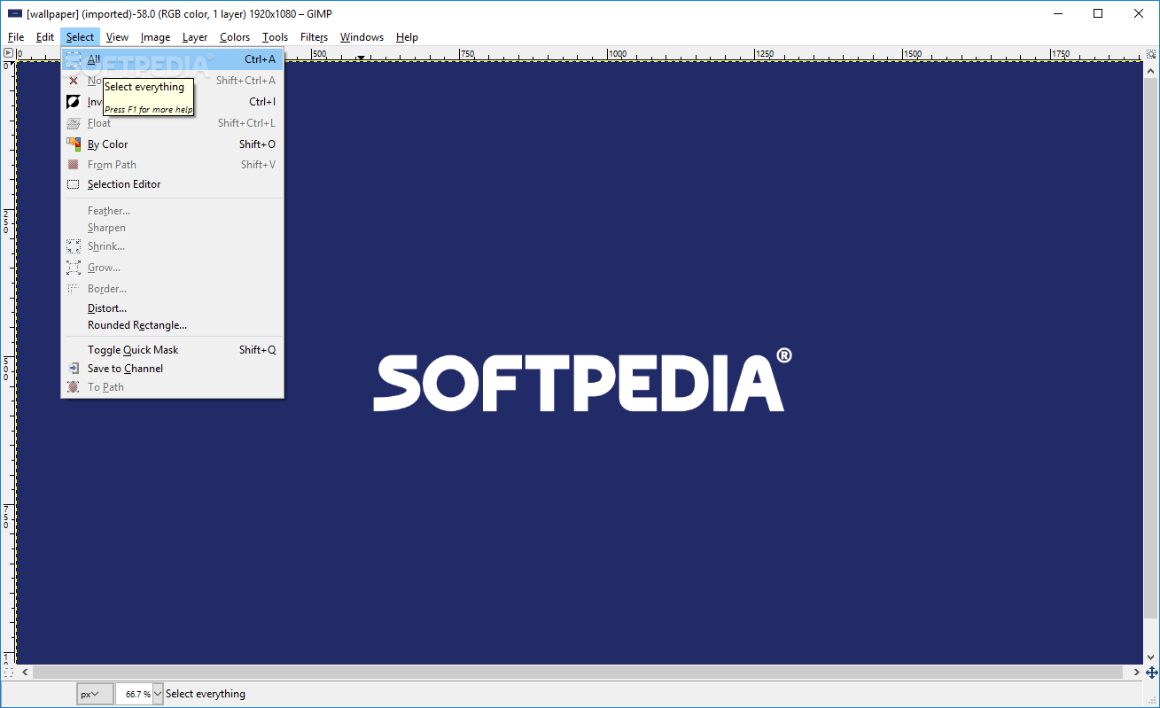The image size is (1160, 708).
Task: Click the vertical scrollbar down arrow
Action: point(1152,657)
